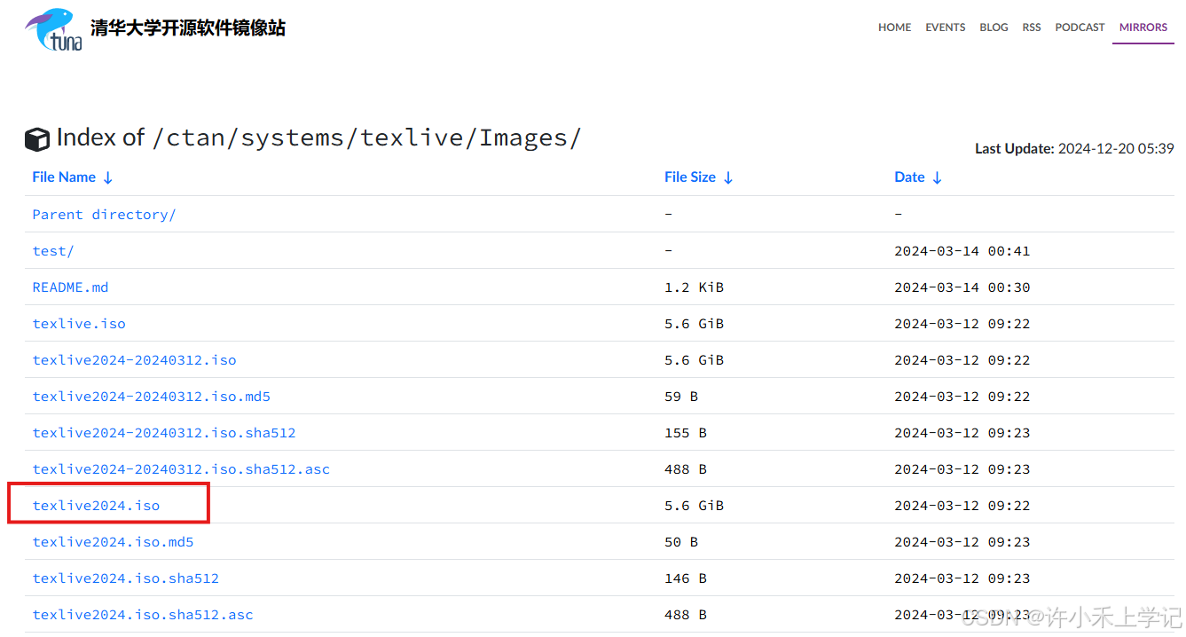Image resolution: width=1186 pixels, height=637 pixels.
Task: Click the File Name sort arrow
Action: click(x=108, y=177)
